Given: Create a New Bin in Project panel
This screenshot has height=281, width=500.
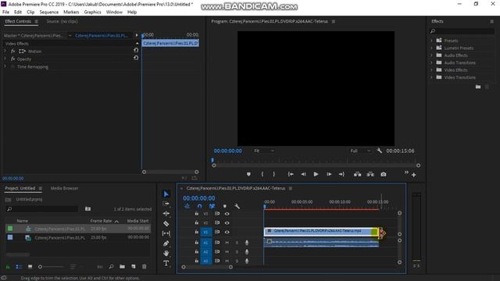Looking at the screenshot, I should [x=122, y=267].
